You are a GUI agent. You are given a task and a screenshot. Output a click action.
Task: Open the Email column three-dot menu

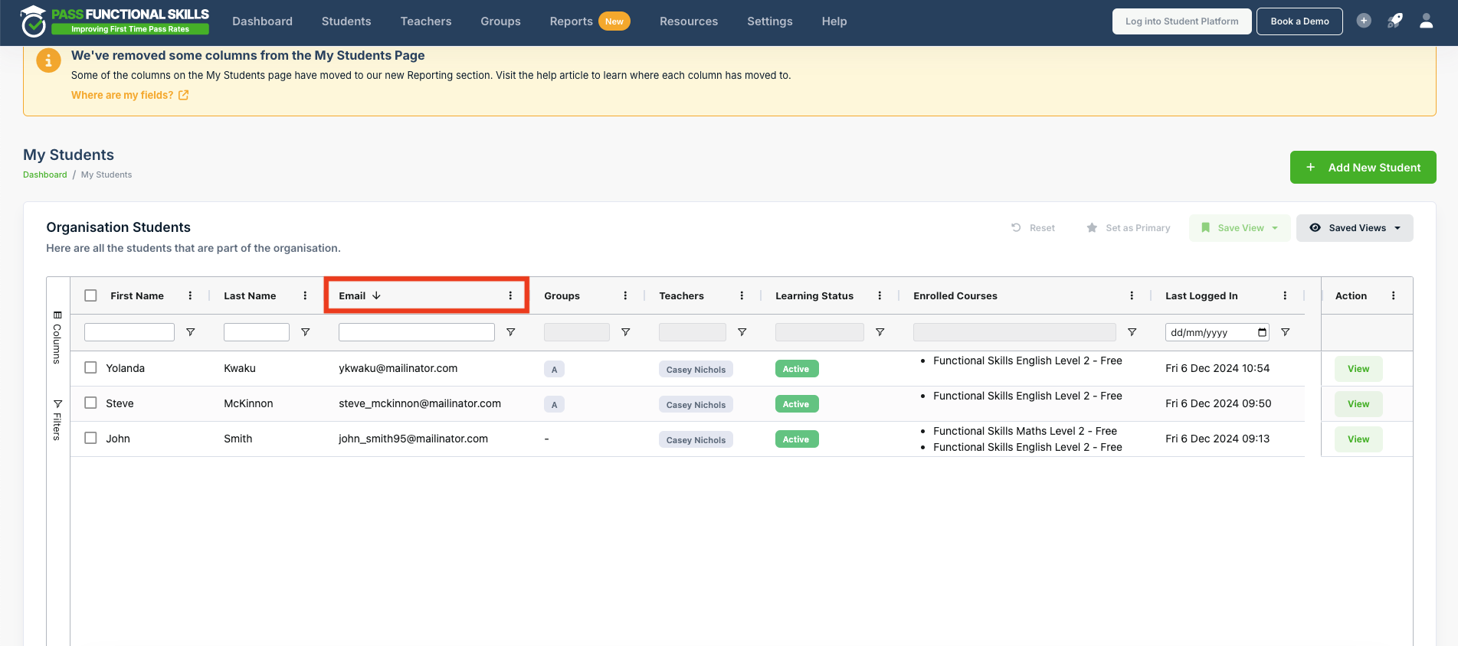[510, 295]
